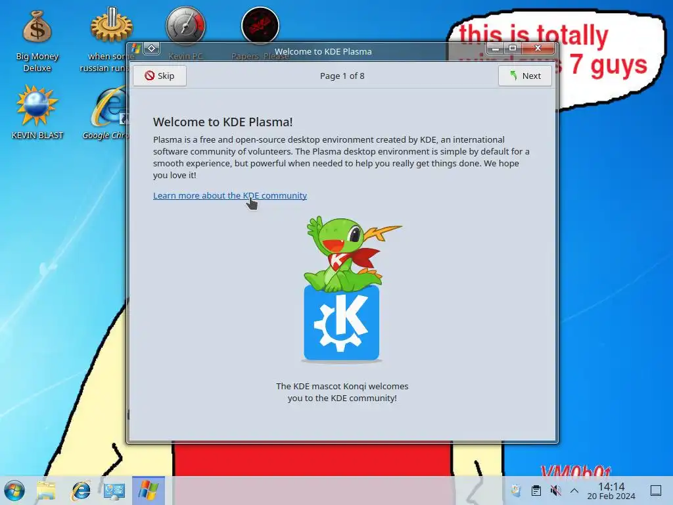Go to the Next welcome page
Viewport: 673px width, 505px height.
(525, 76)
